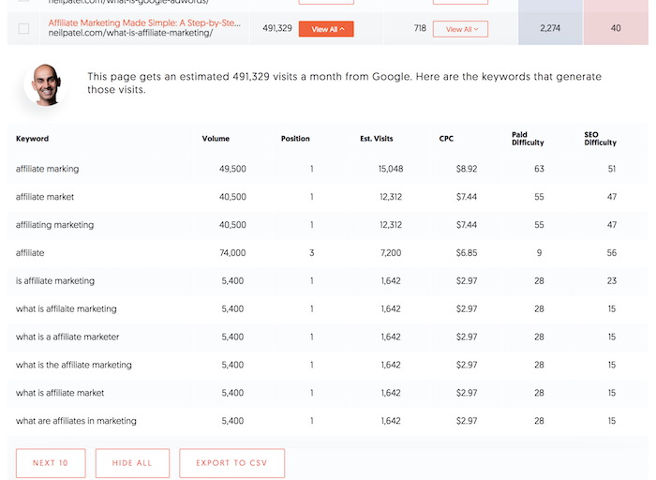Export keywords using EXPORT TO CSV
This screenshot has height=480, width=656.
pos(231,463)
